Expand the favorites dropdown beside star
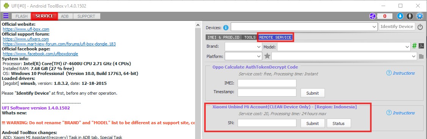This screenshot has height=139, width=427. click(414, 56)
